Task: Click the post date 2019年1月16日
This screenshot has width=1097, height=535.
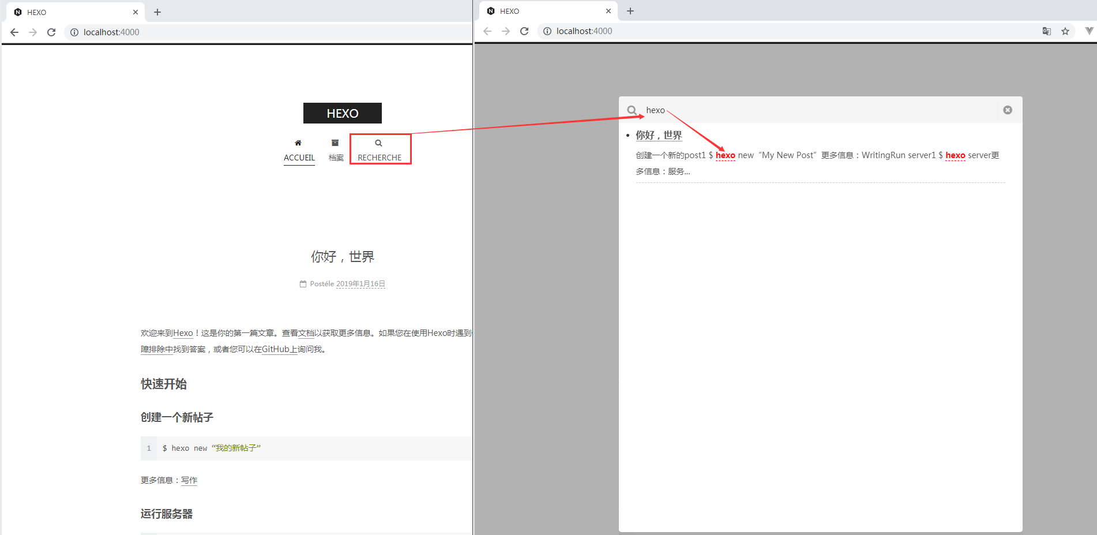Action: (x=360, y=283)
